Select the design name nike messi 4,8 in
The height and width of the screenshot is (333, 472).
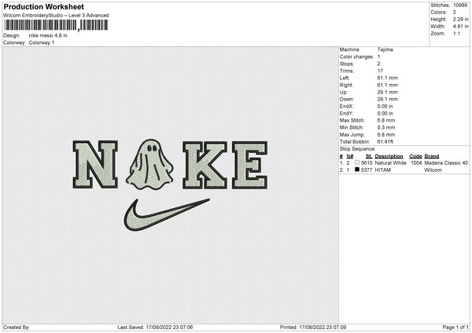coord(48,35)
